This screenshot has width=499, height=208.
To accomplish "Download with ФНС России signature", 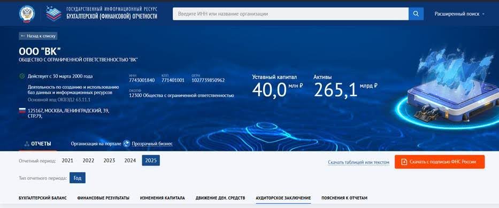I will (440, 162).
